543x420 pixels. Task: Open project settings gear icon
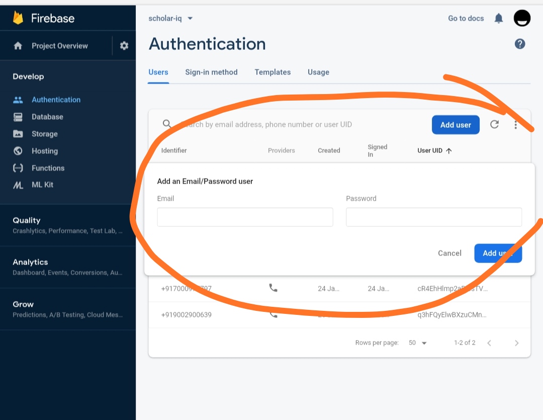point(124,46)
